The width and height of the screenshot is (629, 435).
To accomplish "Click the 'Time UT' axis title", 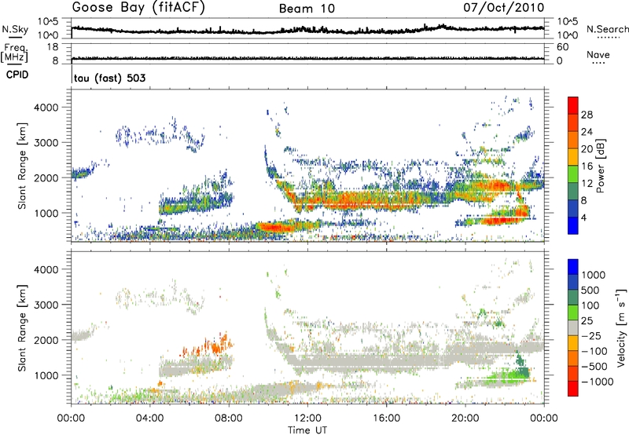I will coord(307,430).
